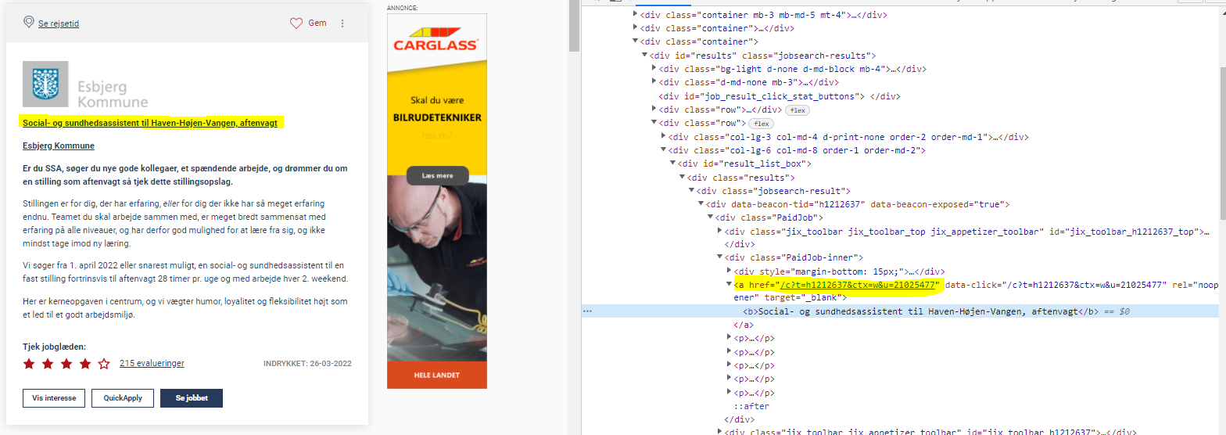
Task: Expand the container mb-3 mb-md-5 mt-4 div
Action: 635,15
